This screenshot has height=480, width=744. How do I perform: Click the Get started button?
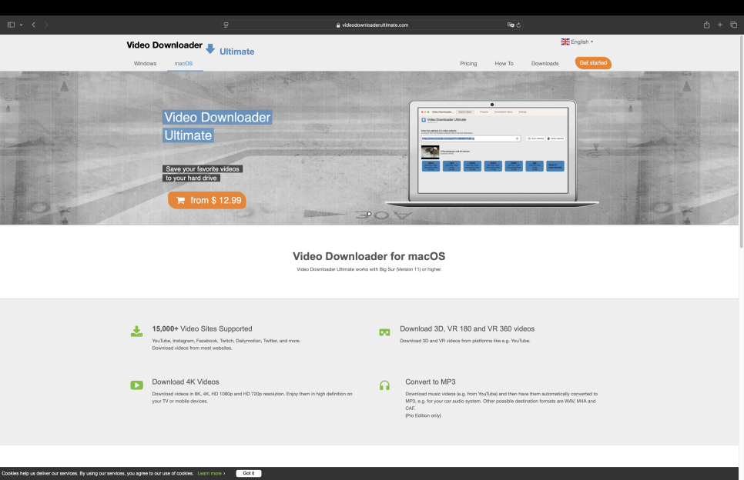[x=593, y=62]
